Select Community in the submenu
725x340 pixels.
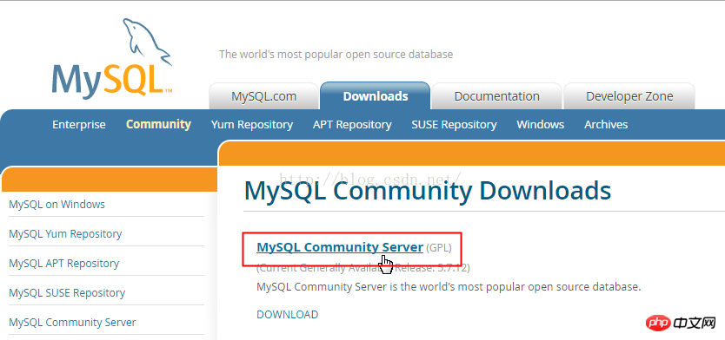(158, 125)
